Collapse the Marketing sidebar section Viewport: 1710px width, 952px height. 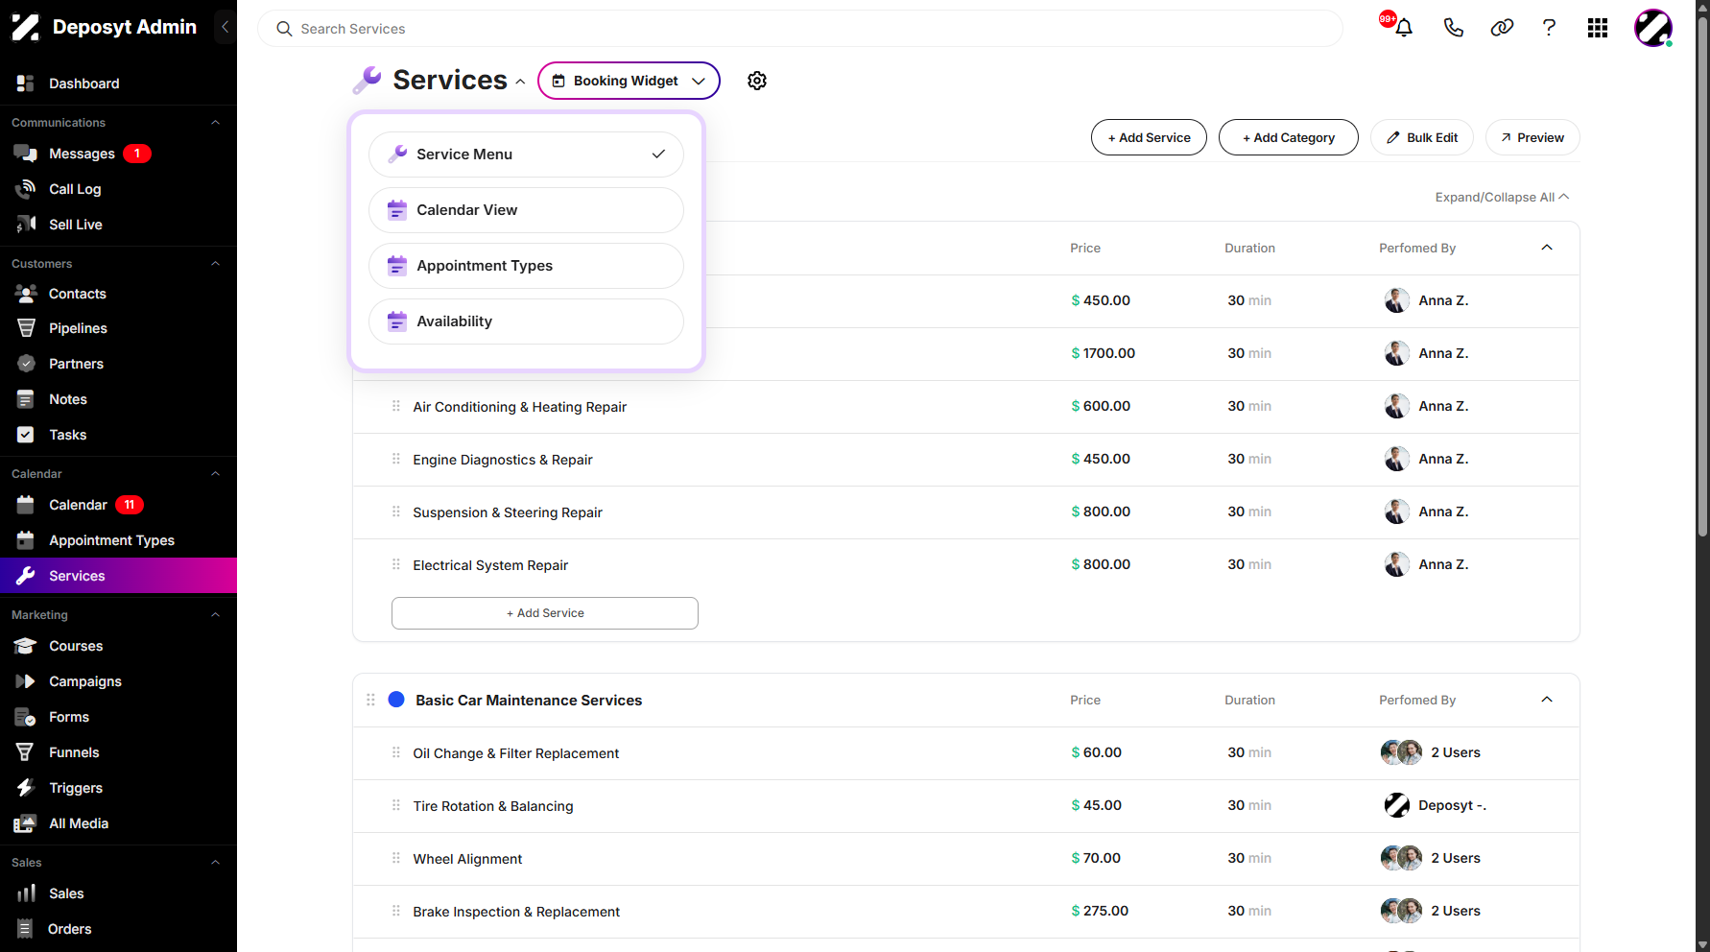pyautogui.click(x=215, y=615)
